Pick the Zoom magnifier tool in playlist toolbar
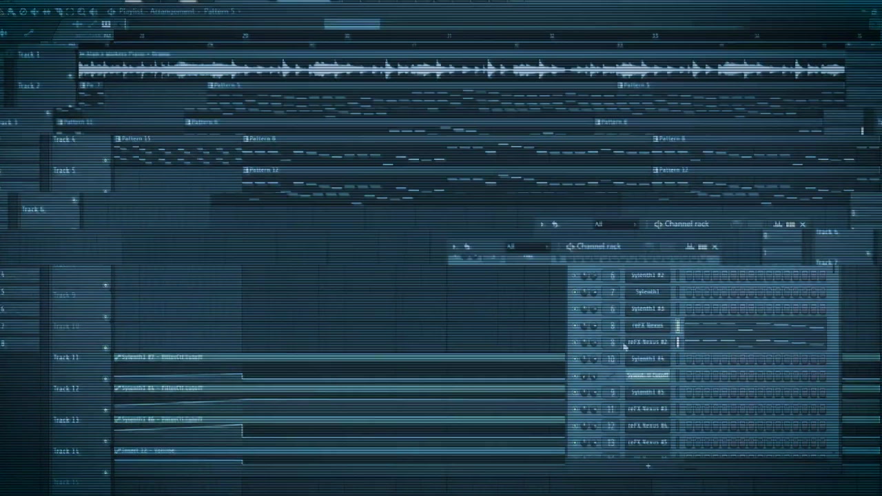The height and width of the screenshot is (496, 882). tap(81, 12)
